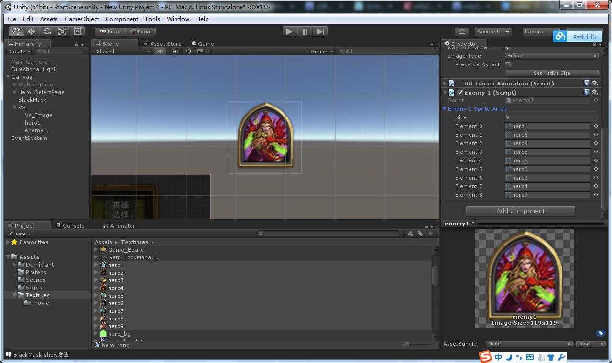Select enemy1 in Hierarchy
The width and height of the screenshot is (612, 363).
pos(36,130)
